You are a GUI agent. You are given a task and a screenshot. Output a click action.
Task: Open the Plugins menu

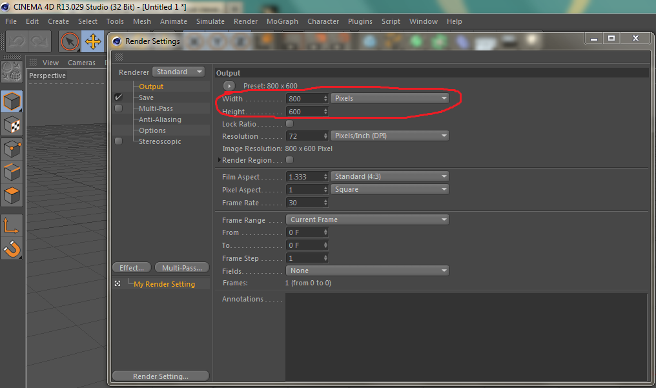pos(360,21)
